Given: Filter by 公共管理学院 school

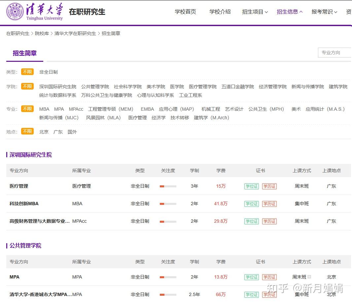Looking at the screenshot, I should click(95, 87).
